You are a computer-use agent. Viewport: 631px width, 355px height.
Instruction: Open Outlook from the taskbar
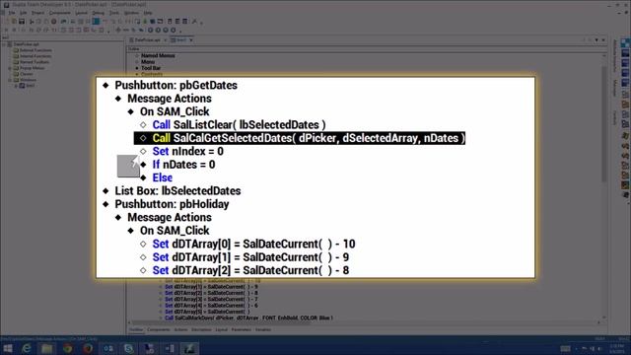(108, 348)
